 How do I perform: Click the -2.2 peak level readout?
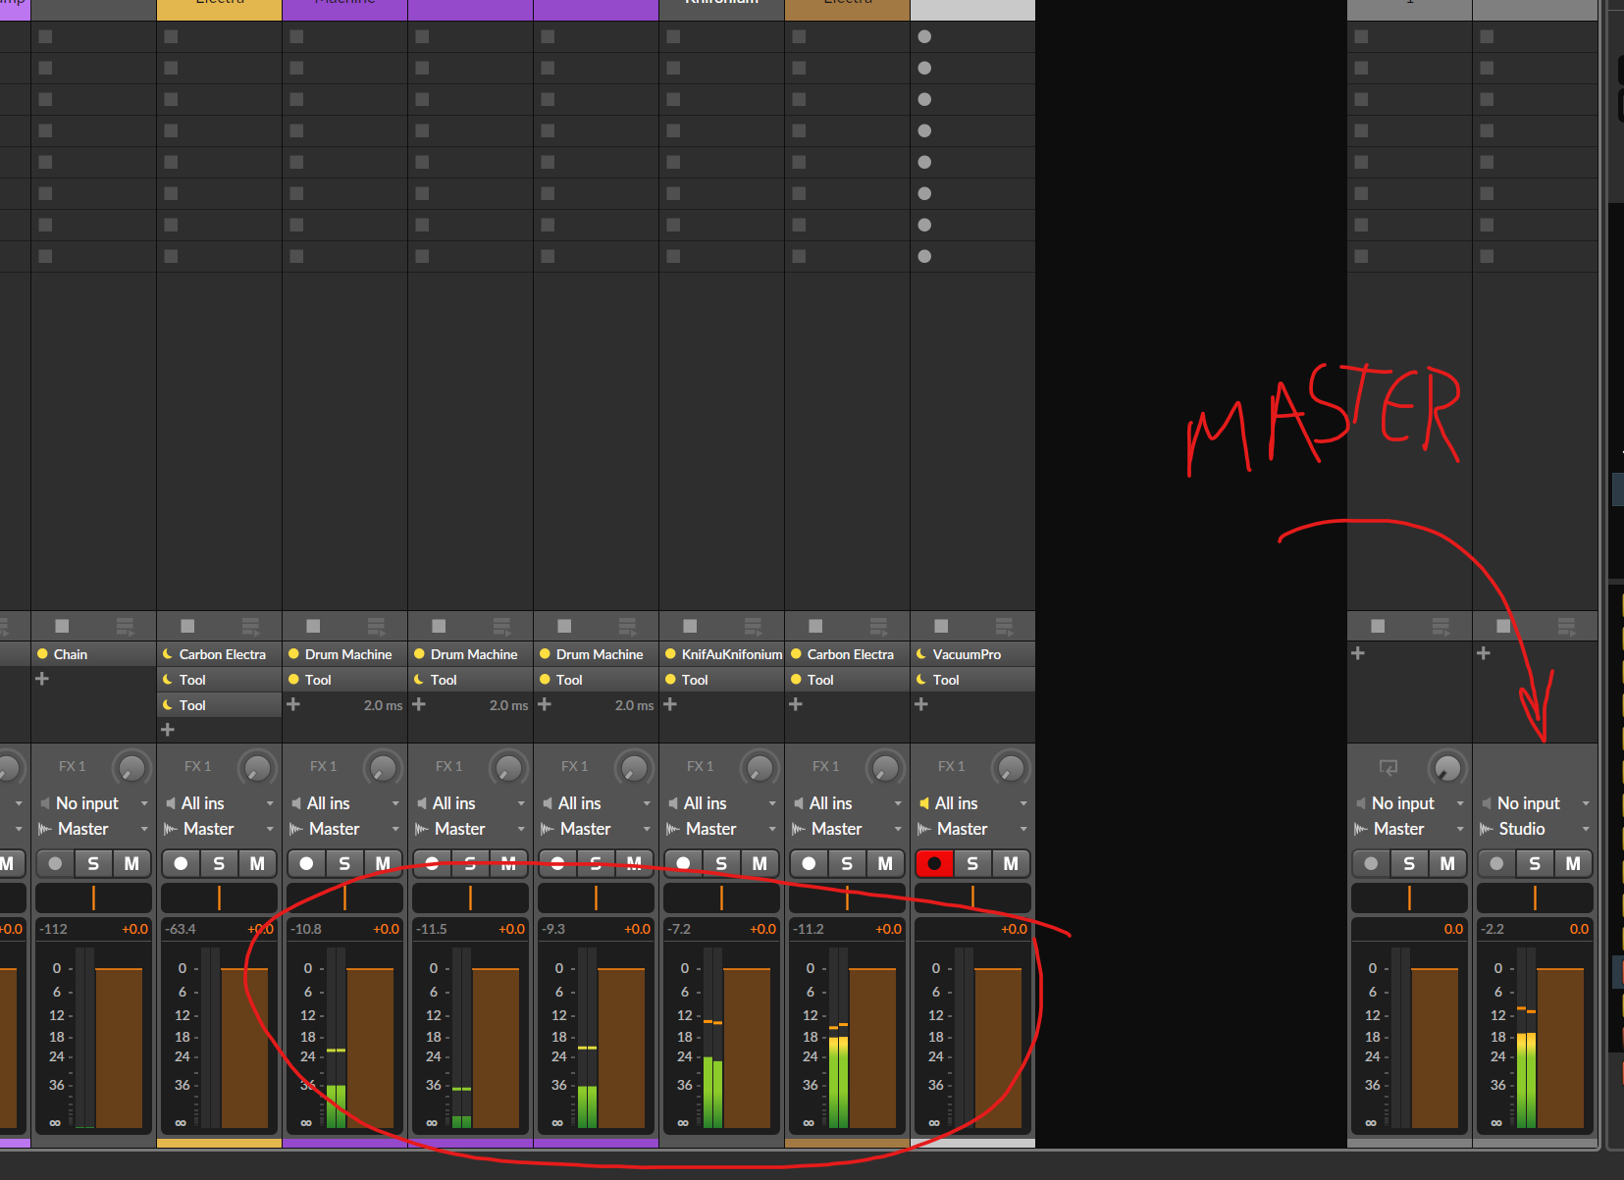coord(1493,929)
